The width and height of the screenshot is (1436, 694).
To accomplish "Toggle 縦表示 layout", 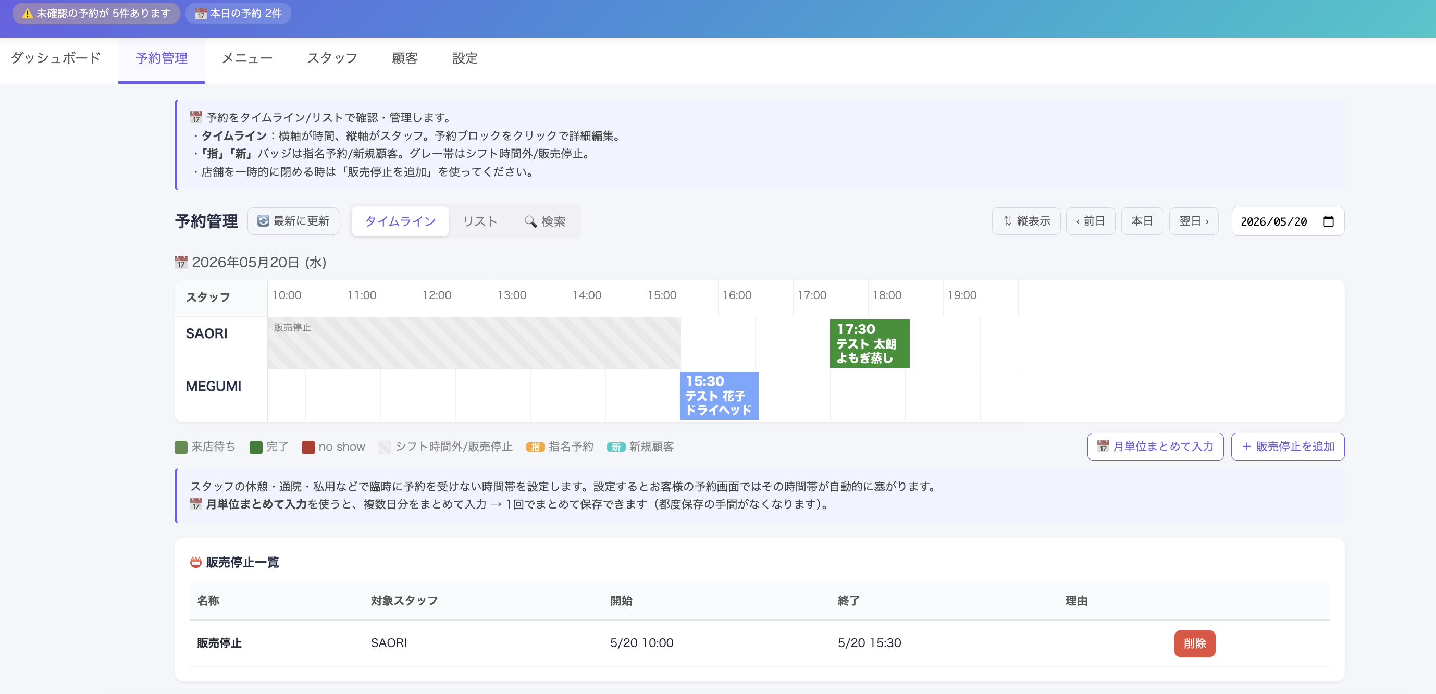I will [x=1026, y=221].
